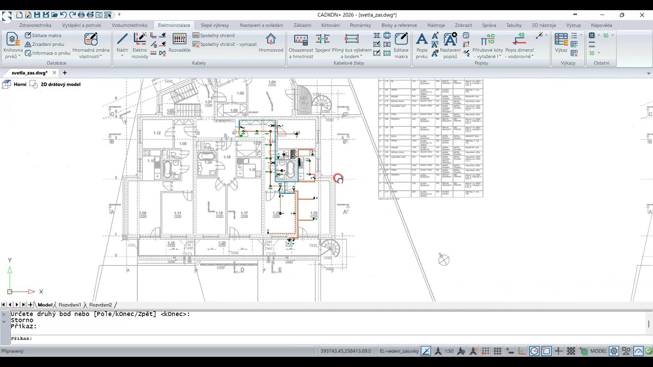Open the Horní view dropdown
Image resolution: width=653 pixels, height=367 pixels.
click(20, 84)
